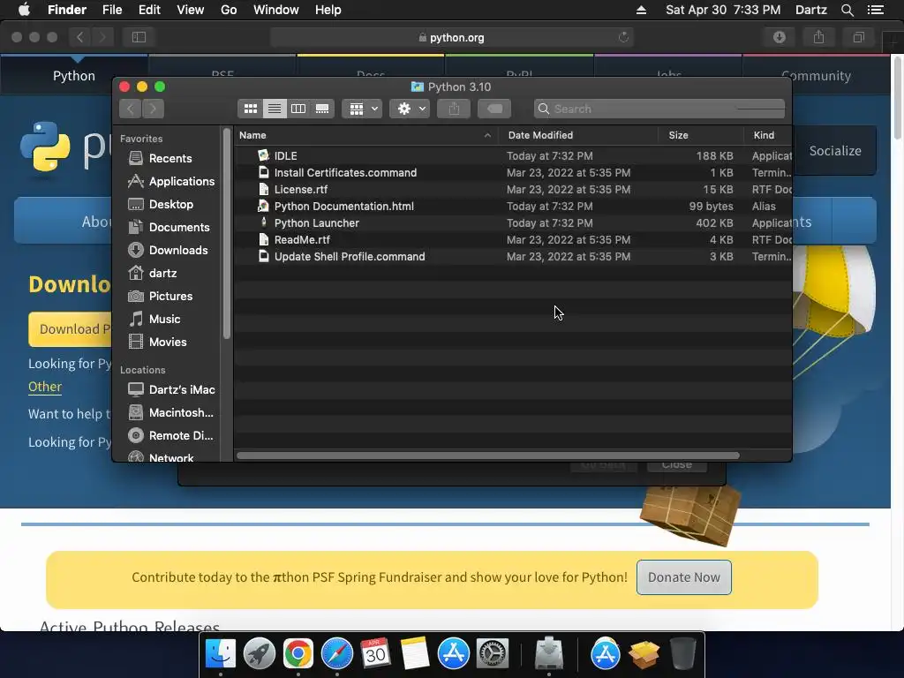Open Trash from the Dock
904x678 pixels.
tap(683, 654)
